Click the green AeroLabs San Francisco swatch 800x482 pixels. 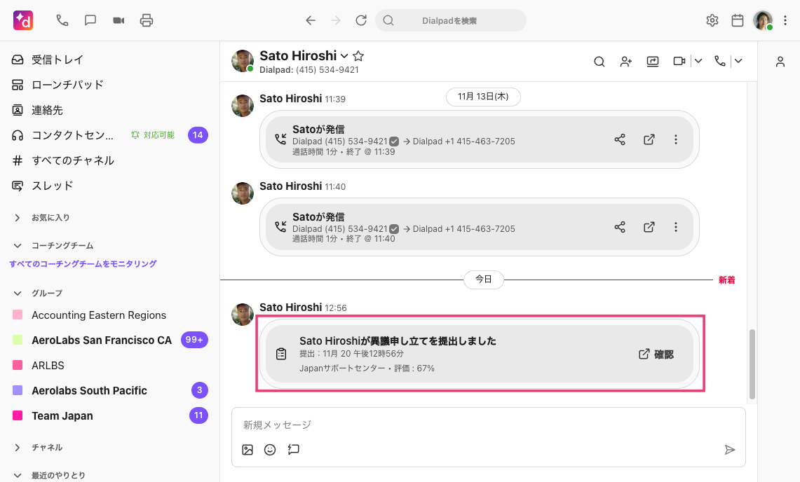pyautogui.click(x=18, y=340)
